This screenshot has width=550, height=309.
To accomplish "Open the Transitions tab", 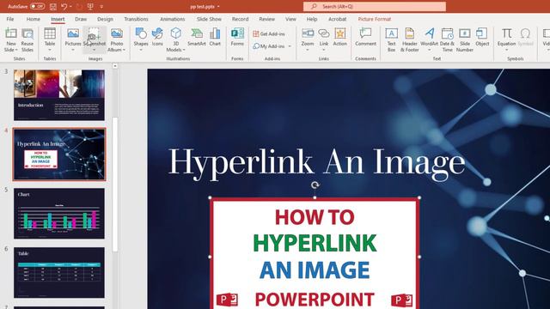I will tap(136, 19).
